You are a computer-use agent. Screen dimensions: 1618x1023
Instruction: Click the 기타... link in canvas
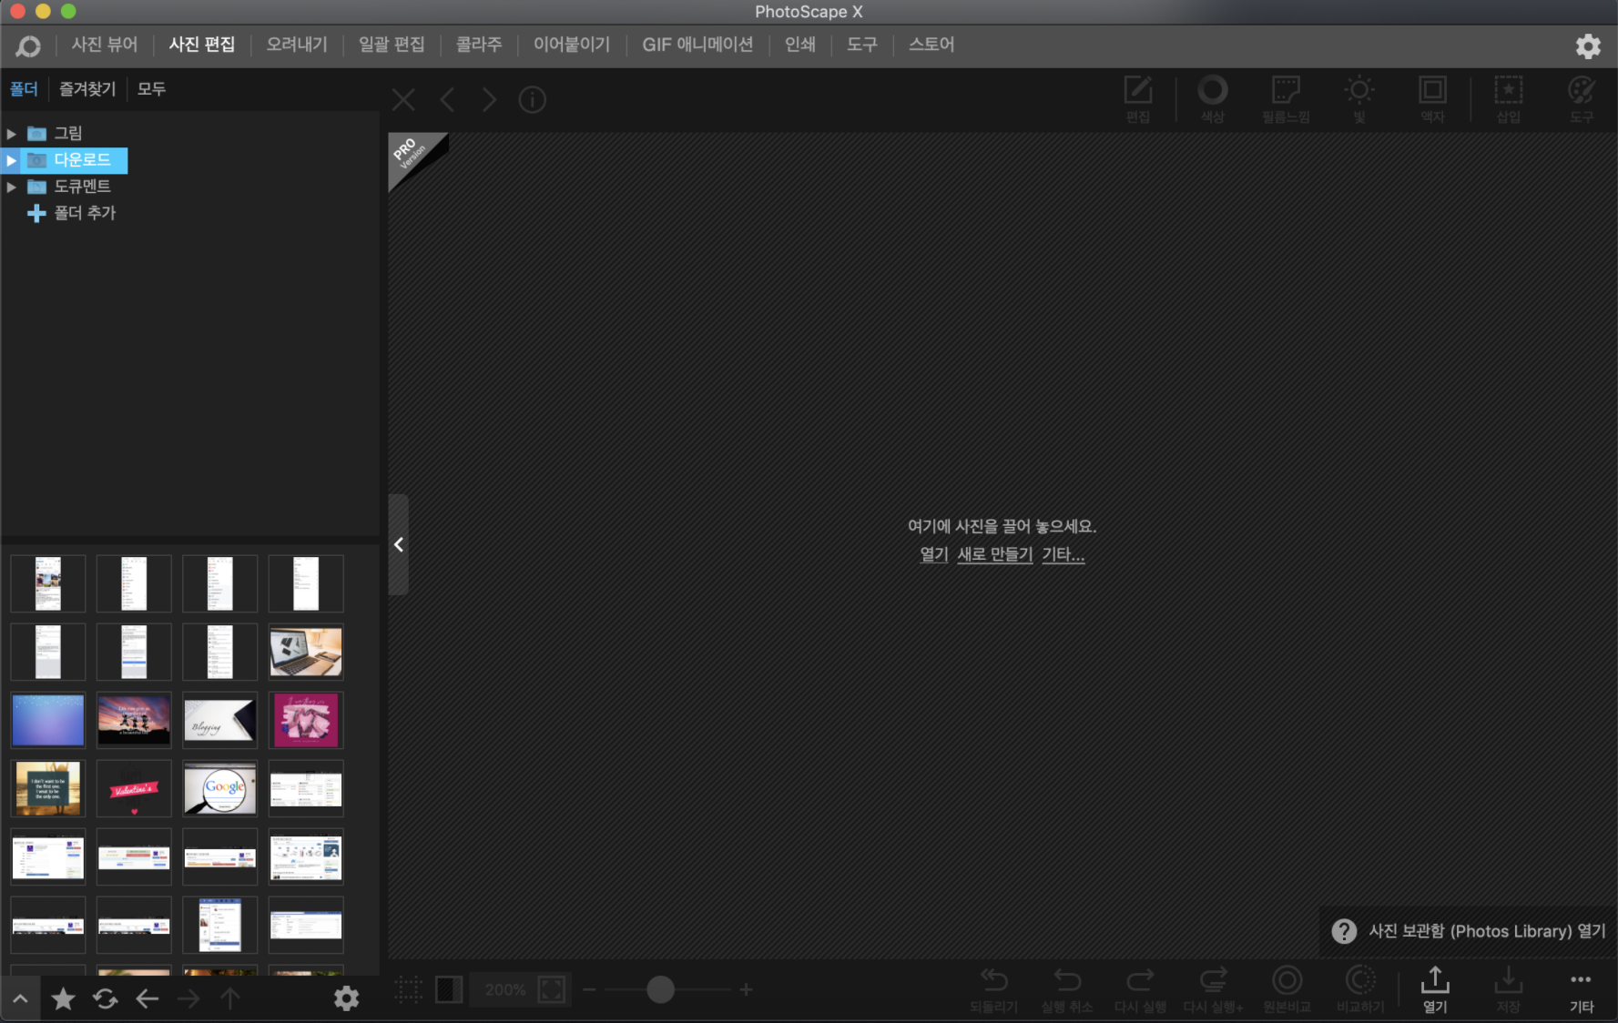(1063, 554)
